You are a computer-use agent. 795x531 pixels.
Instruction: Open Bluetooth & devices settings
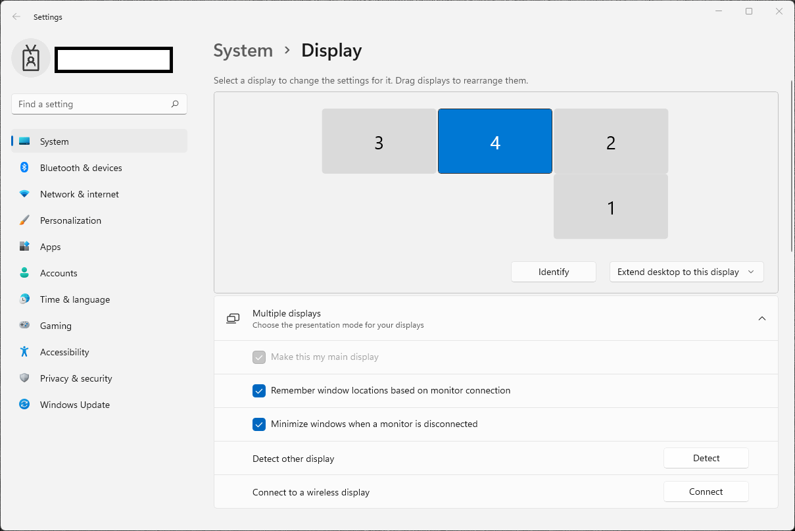[99, 168]
